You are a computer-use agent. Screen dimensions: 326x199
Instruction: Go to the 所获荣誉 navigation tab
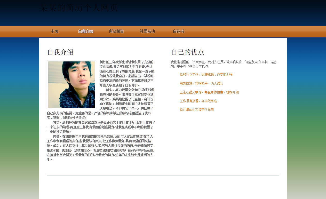(x=116, y=31)
